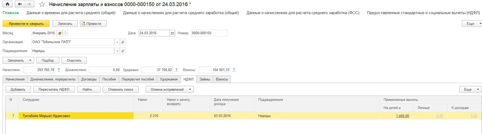Click the Начислено total field

[39, 70]
